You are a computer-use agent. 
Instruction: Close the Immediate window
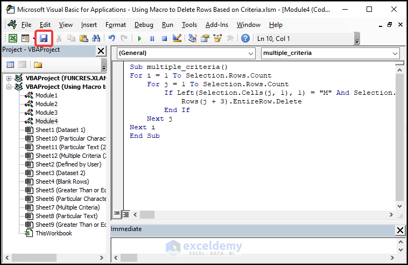click(400, 230)
